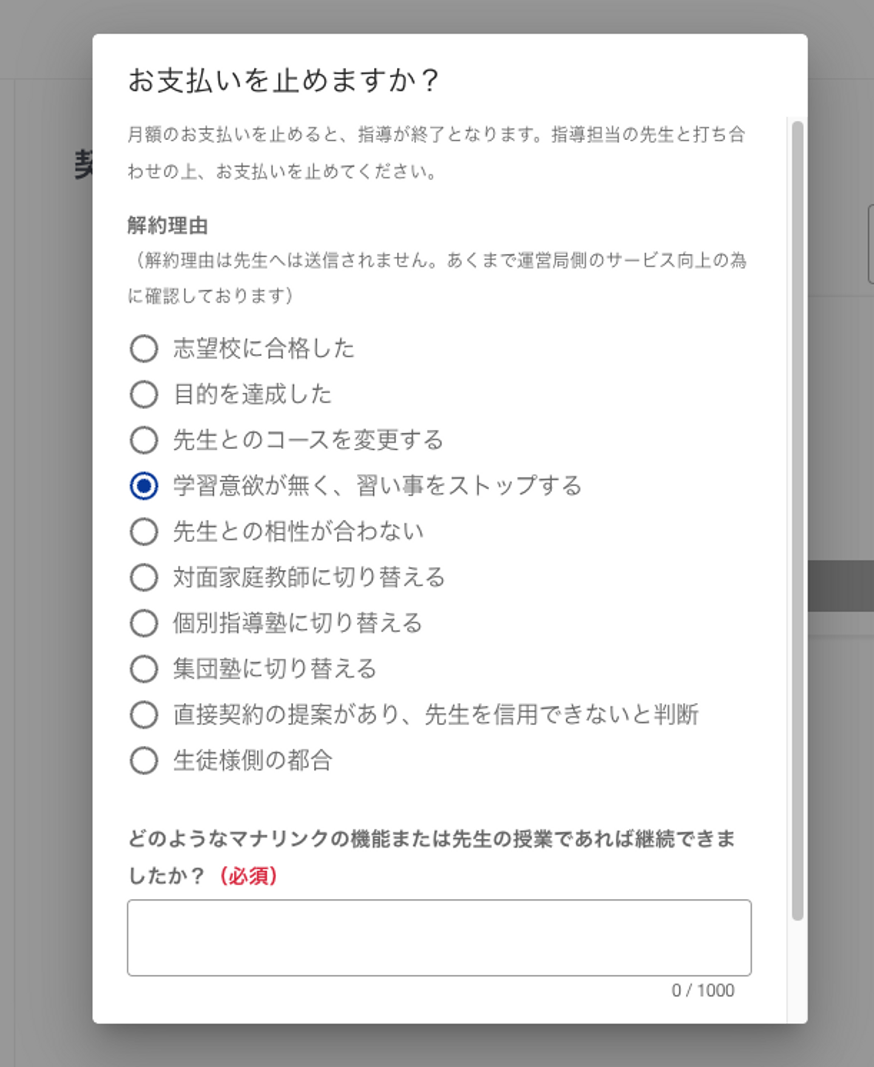This screenshot has width=874, height=1067.
Task: Click selected radio 学習意欲が無く、習い事をストップする
Action: [144, 486]
